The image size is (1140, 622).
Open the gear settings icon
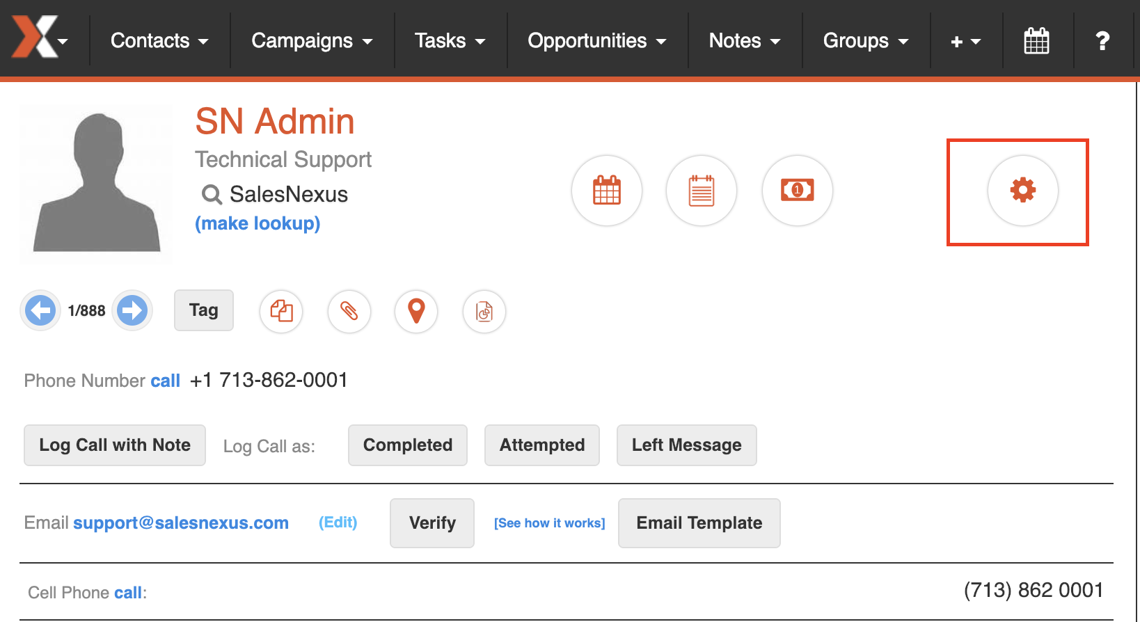[x=1022, y=190]
